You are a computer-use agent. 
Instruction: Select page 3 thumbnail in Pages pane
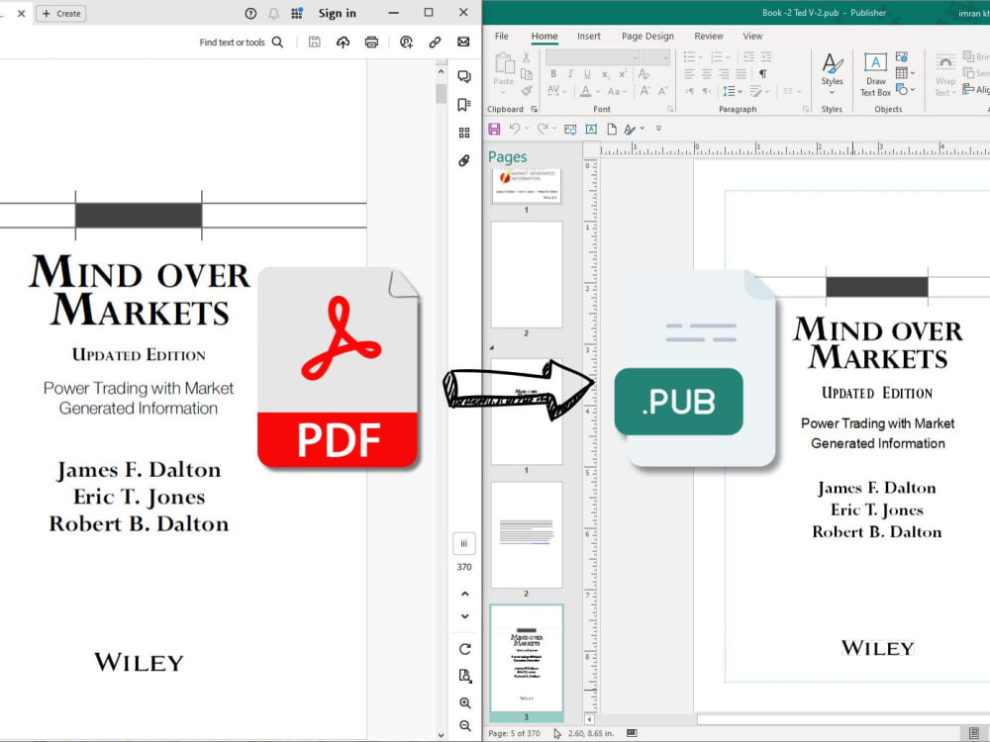point(527,659)
